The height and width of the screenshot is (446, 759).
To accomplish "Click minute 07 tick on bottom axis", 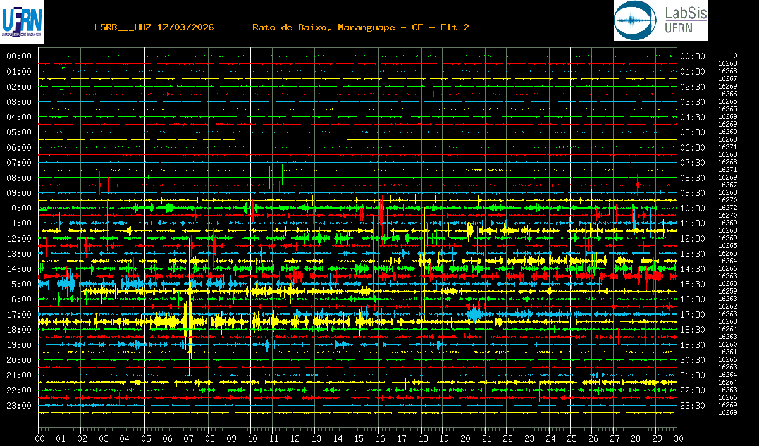I will coord(188,438).
